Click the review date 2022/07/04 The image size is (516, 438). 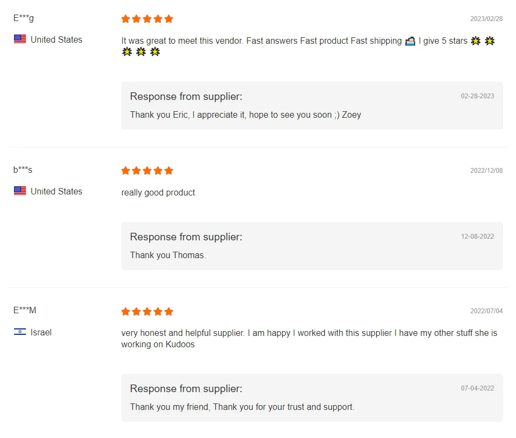tap(486, 311)
